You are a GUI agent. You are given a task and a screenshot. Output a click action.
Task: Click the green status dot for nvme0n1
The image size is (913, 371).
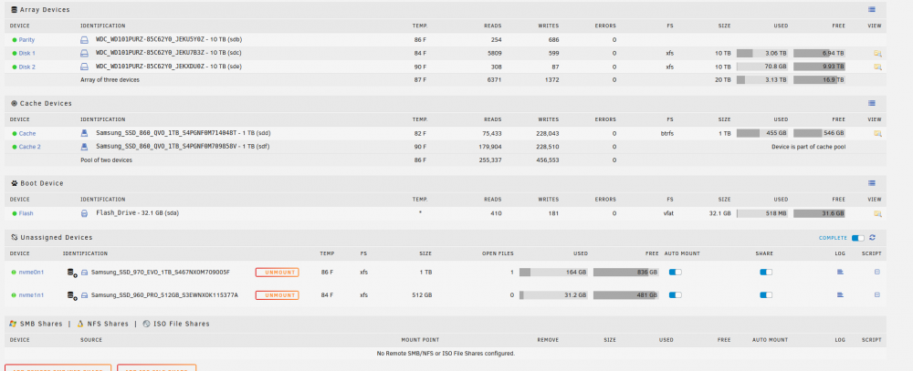pyautogui.click(x=14, y=273)
